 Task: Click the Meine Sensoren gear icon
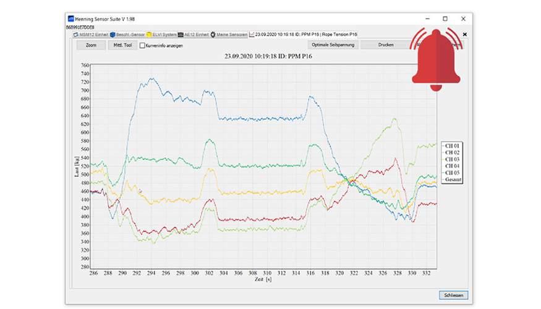(213, 35)
